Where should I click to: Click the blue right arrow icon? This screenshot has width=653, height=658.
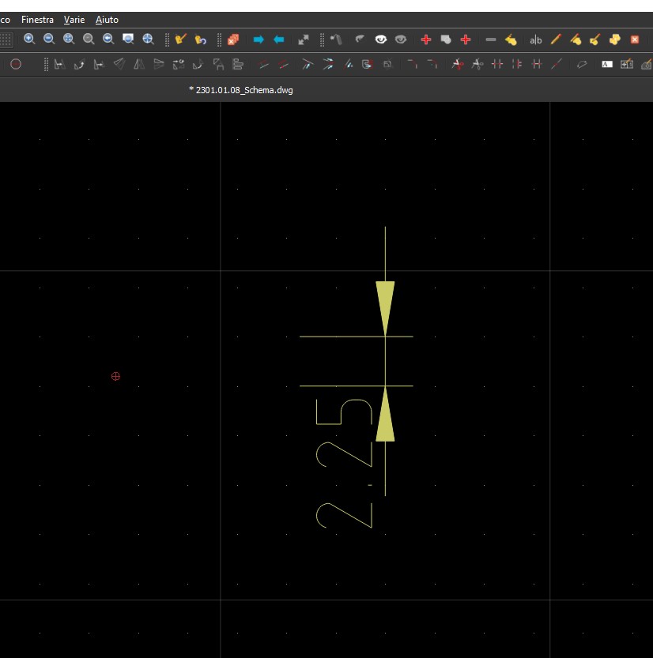point(259,39)
